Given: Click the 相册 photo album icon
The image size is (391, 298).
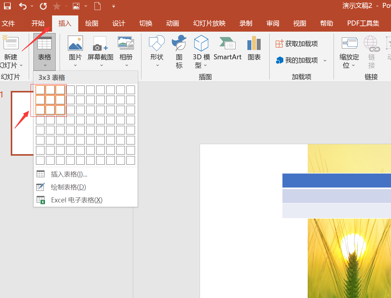Looking at the screenshot, I should (x=126, y=43).
